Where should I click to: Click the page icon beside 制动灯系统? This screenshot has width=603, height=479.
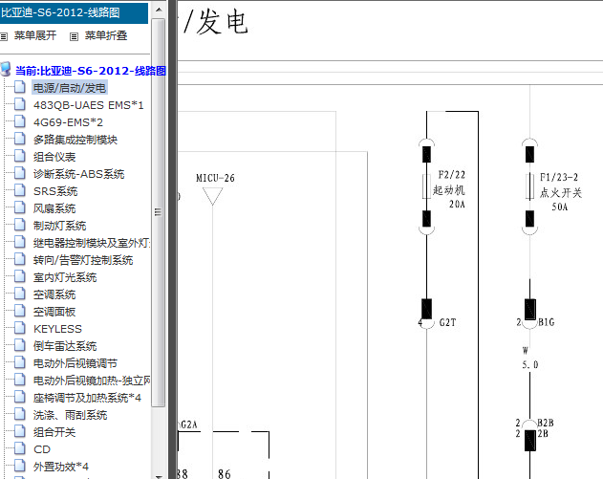(20, 225)
